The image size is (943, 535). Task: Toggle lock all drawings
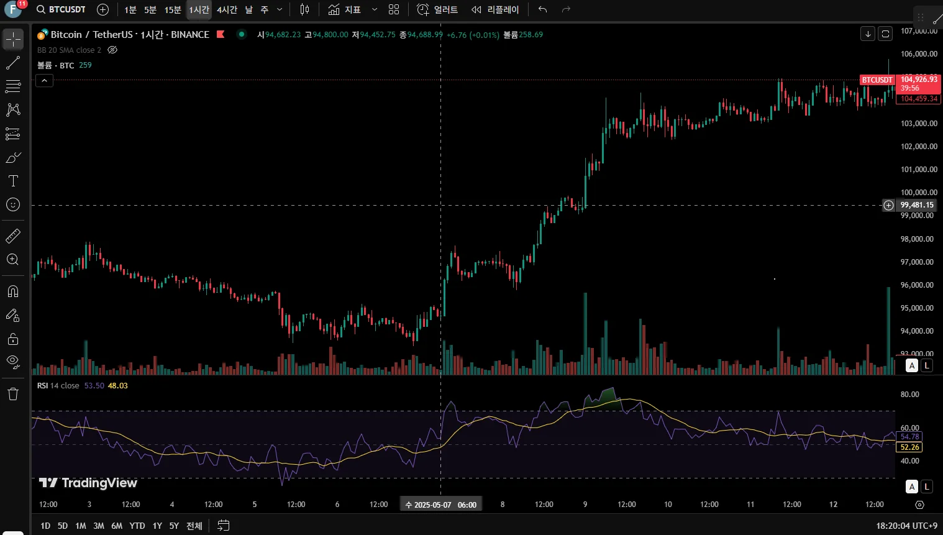tap(13, 339)
